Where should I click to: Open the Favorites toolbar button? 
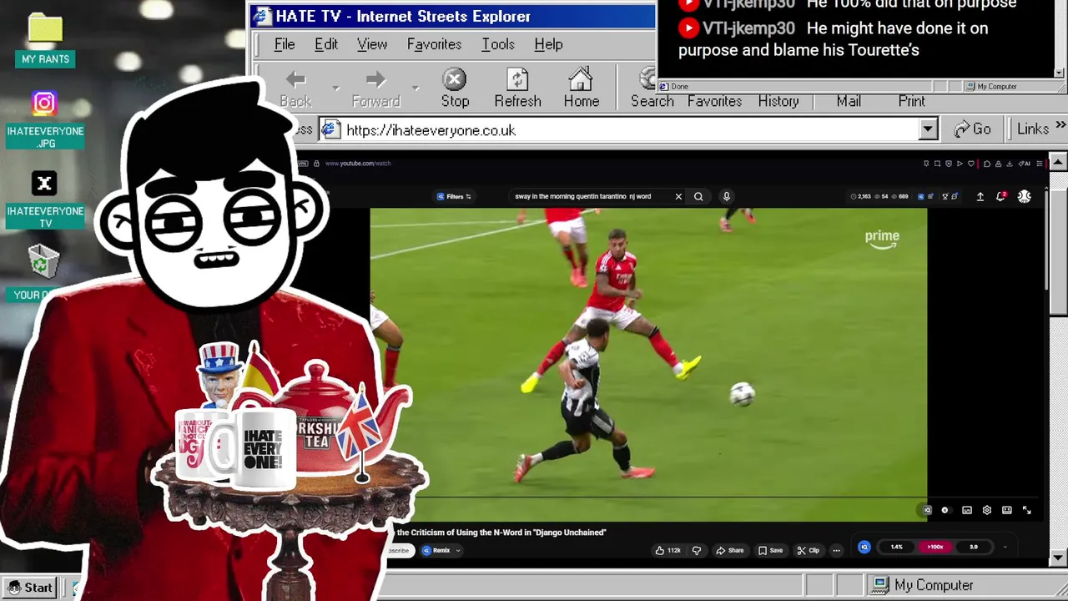pyautogui.click(x=714, y=101)
